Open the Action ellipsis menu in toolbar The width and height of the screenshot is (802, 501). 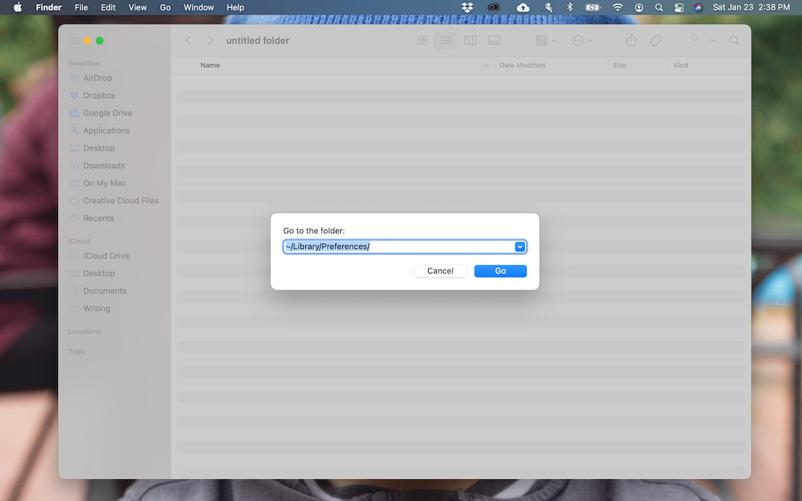(x=582, y=41)
